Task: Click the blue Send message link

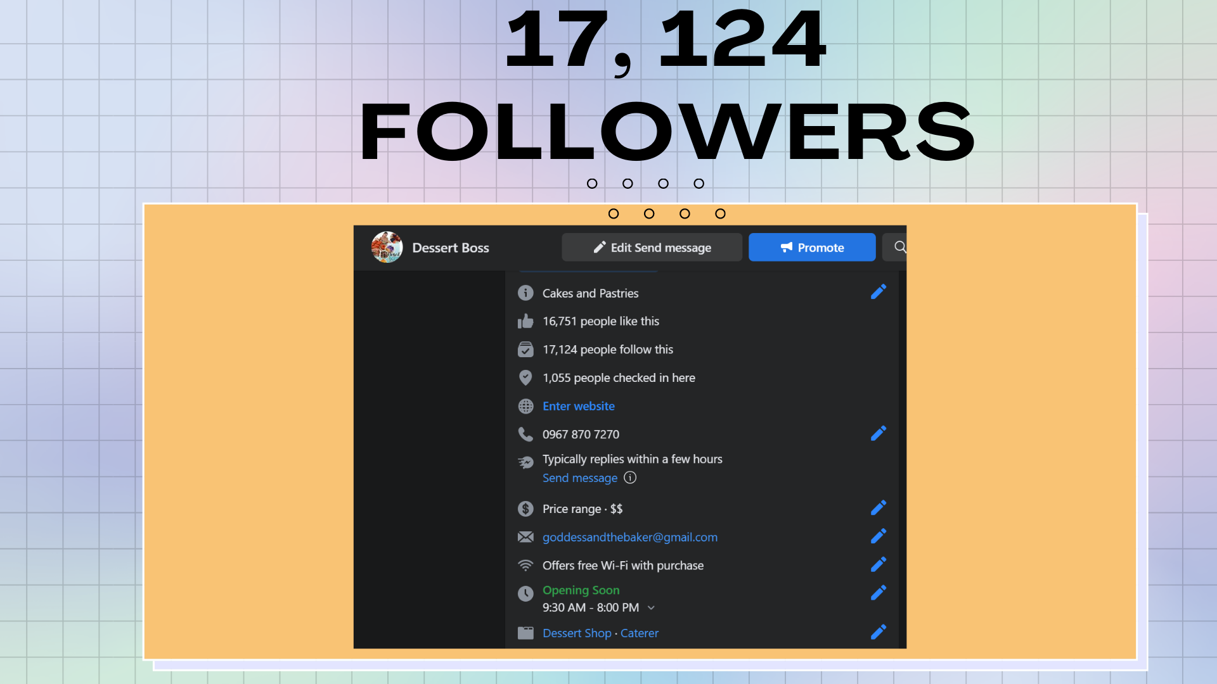Action: click(x=580, y=478)
